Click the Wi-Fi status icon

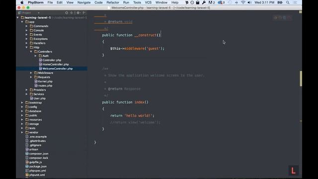point(243,2)
